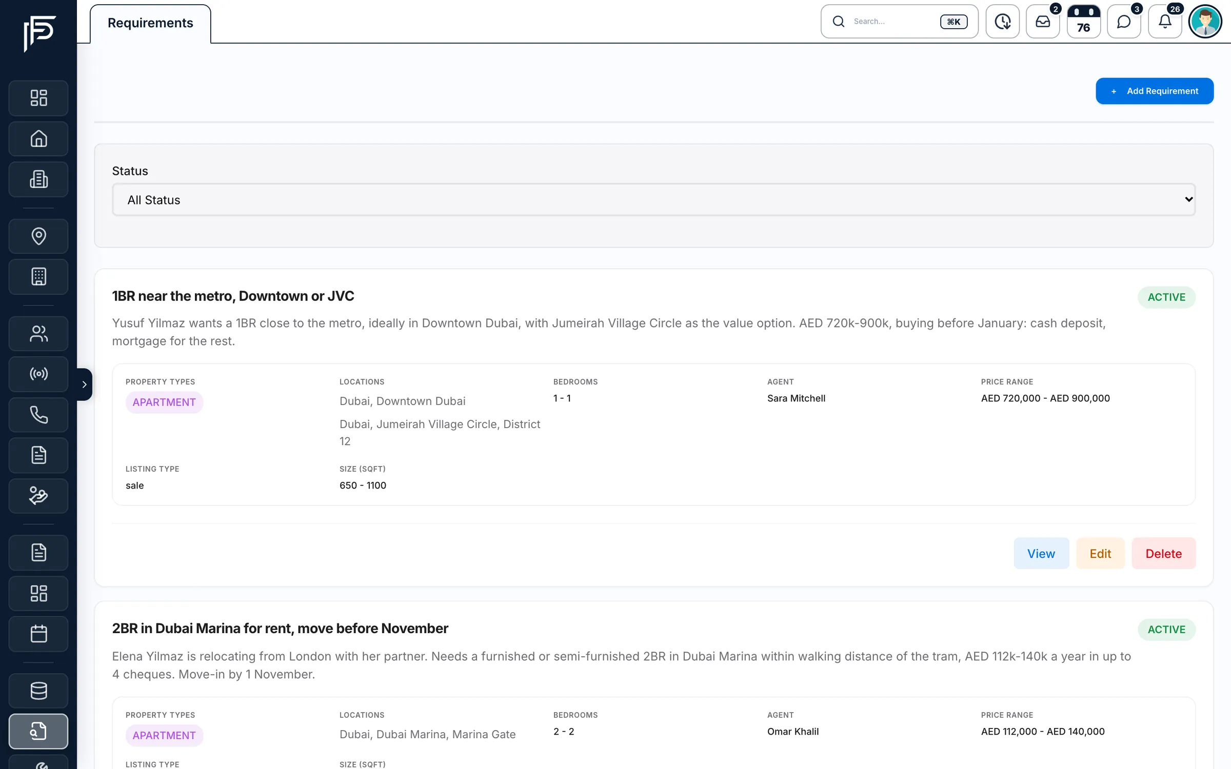Screen dimensions: 1231x769
Task: Open the dashboard grid icon in sidebar
Action: click(x=38, y=98)
